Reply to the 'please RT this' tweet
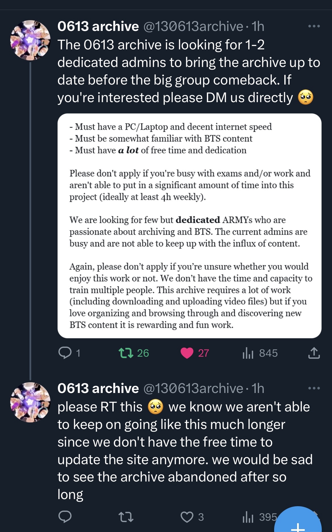 (65, 517)
